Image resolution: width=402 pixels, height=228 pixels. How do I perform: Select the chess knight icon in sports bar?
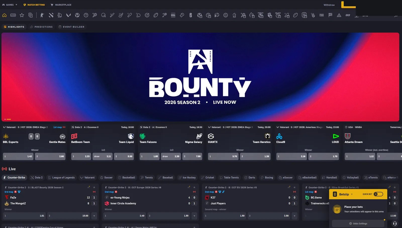pos(234,15)
